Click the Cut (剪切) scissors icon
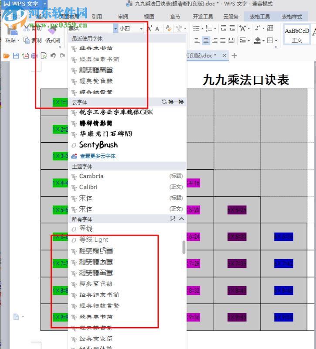The height and width of the screenshot is (349, 316). coord(27,28)
